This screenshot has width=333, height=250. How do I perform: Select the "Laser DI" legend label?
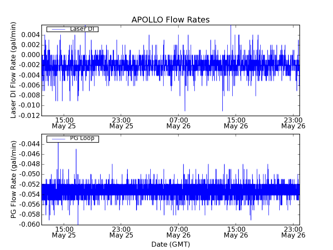[x=82, y=29]
